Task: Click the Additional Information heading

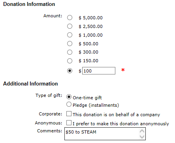Action: [30, 84]
